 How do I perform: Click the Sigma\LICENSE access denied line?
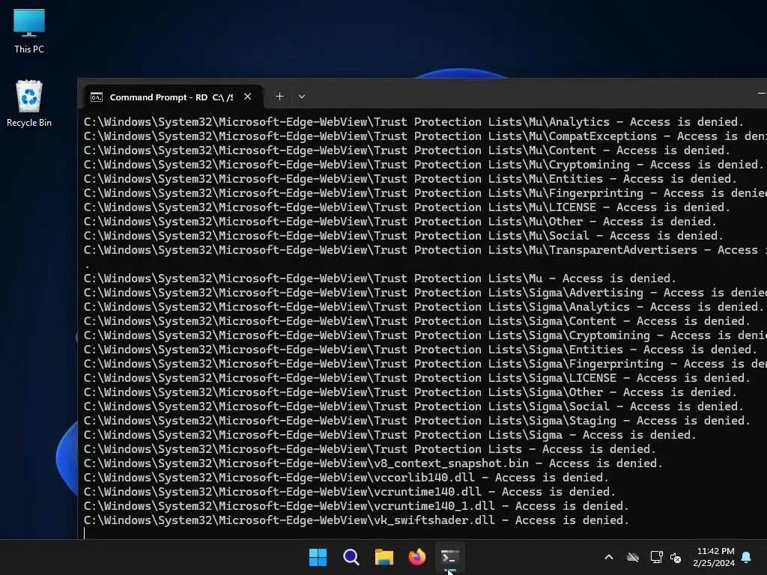click(416, 378)
